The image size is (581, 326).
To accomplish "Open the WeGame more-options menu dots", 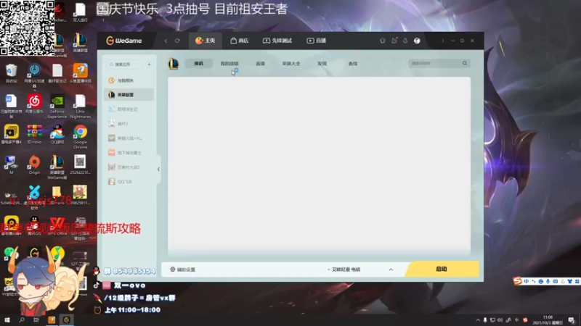I will pos(443,41).
